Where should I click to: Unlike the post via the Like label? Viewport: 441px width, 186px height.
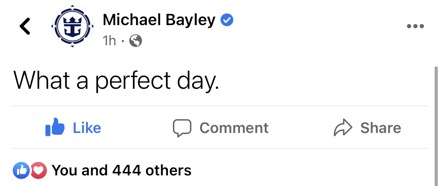[x=87, y=128]
